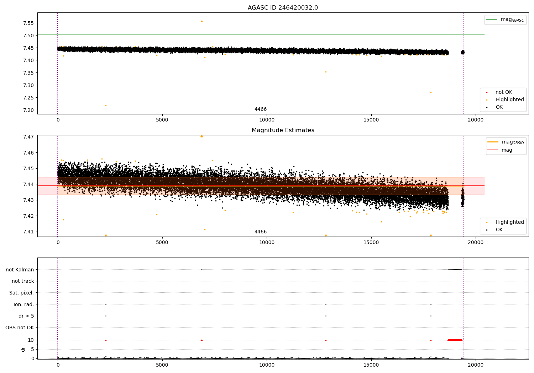Click the '4466' label in the middle plot
The height and width of the screenshot is (373, 534).
[x=260, y=232]
